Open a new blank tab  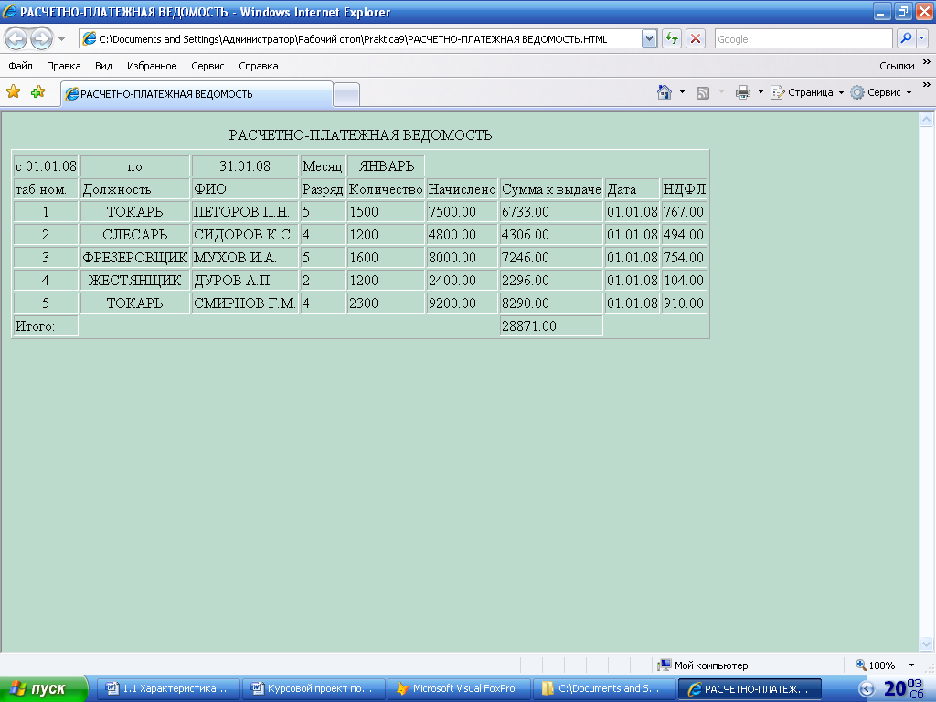(x=346, y=95)
